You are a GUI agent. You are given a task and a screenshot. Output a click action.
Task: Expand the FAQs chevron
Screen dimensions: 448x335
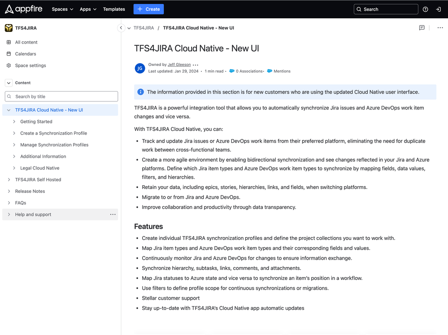[9, 203]
